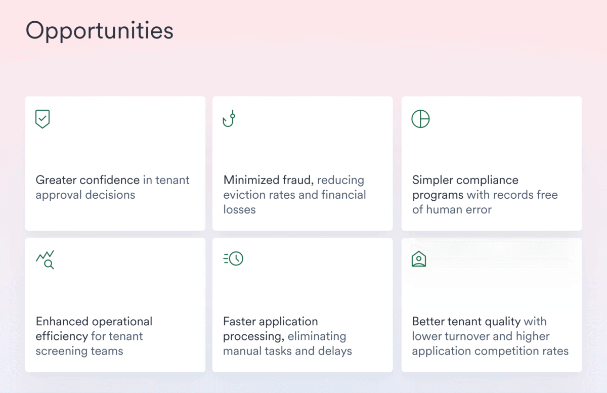607x393 pixels.
Task: Click the 'Faster application processing' text
Action: click(271, 329)
